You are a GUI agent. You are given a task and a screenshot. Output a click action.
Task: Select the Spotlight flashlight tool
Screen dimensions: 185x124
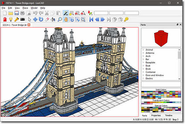point(16,19)
